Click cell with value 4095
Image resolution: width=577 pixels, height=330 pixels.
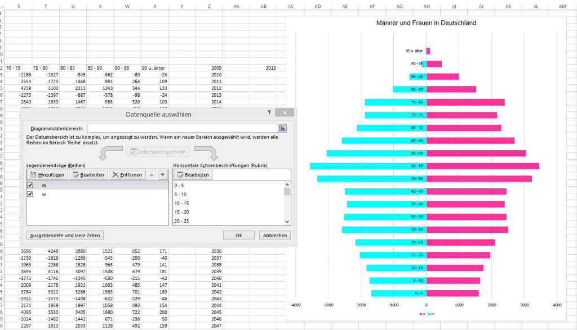click(19, 312)
